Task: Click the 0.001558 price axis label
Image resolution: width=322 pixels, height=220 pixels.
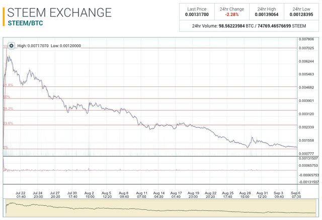Action: point(306,141)
